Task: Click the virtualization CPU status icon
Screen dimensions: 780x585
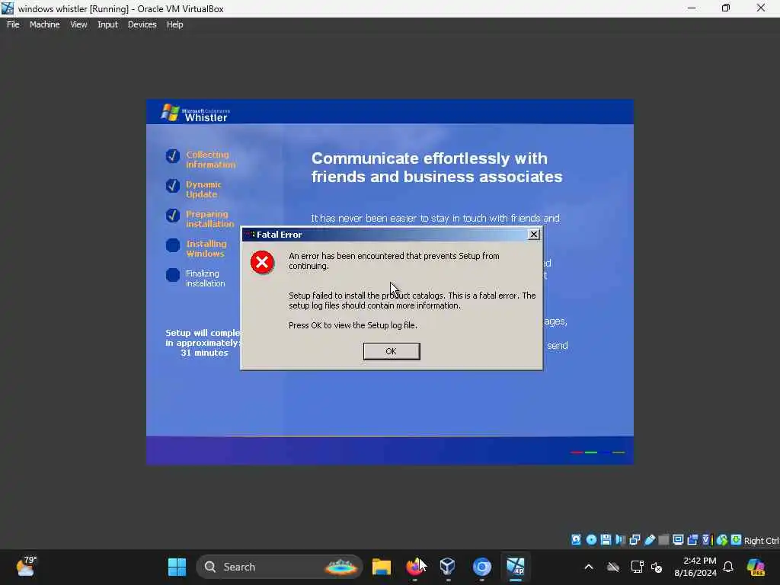Action: 706,540
